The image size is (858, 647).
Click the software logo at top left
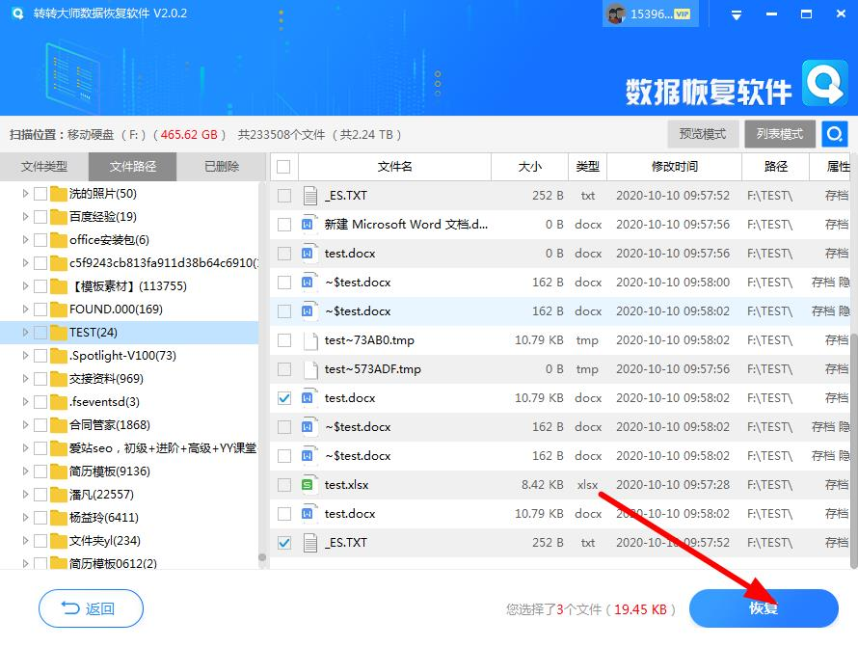16,13
